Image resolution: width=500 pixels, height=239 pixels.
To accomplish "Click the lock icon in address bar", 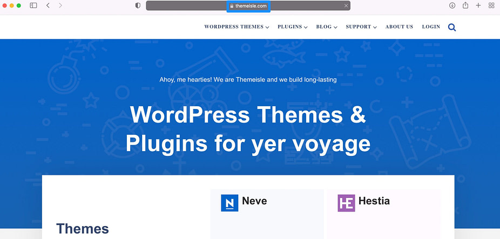I will (x=232, y=6).
